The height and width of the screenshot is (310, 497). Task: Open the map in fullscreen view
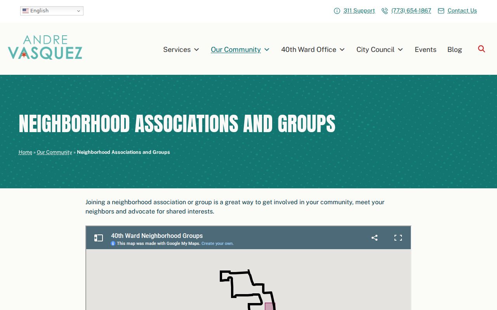pyautogui.click(x=398, y=238)
